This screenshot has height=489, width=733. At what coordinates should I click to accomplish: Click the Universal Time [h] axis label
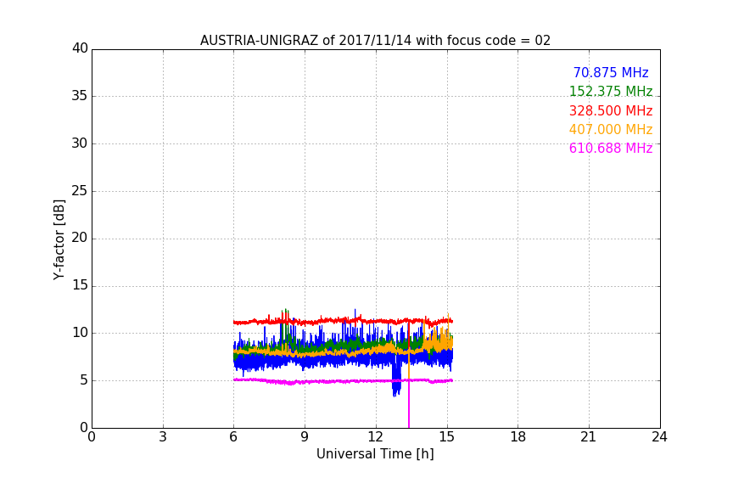[375, 454]
